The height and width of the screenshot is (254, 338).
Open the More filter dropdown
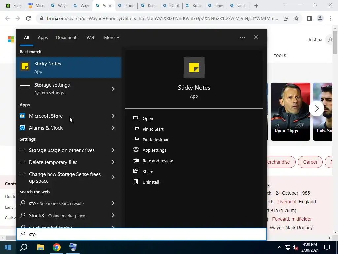(112, 38)
